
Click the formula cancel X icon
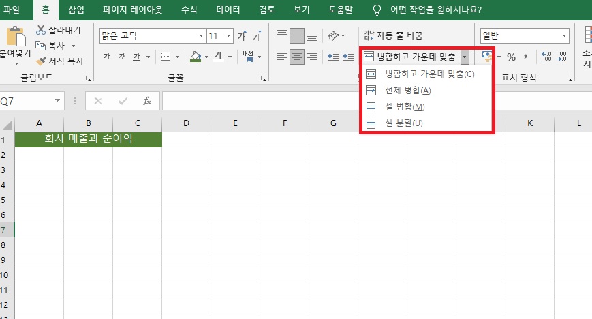(x=98, y=101)
